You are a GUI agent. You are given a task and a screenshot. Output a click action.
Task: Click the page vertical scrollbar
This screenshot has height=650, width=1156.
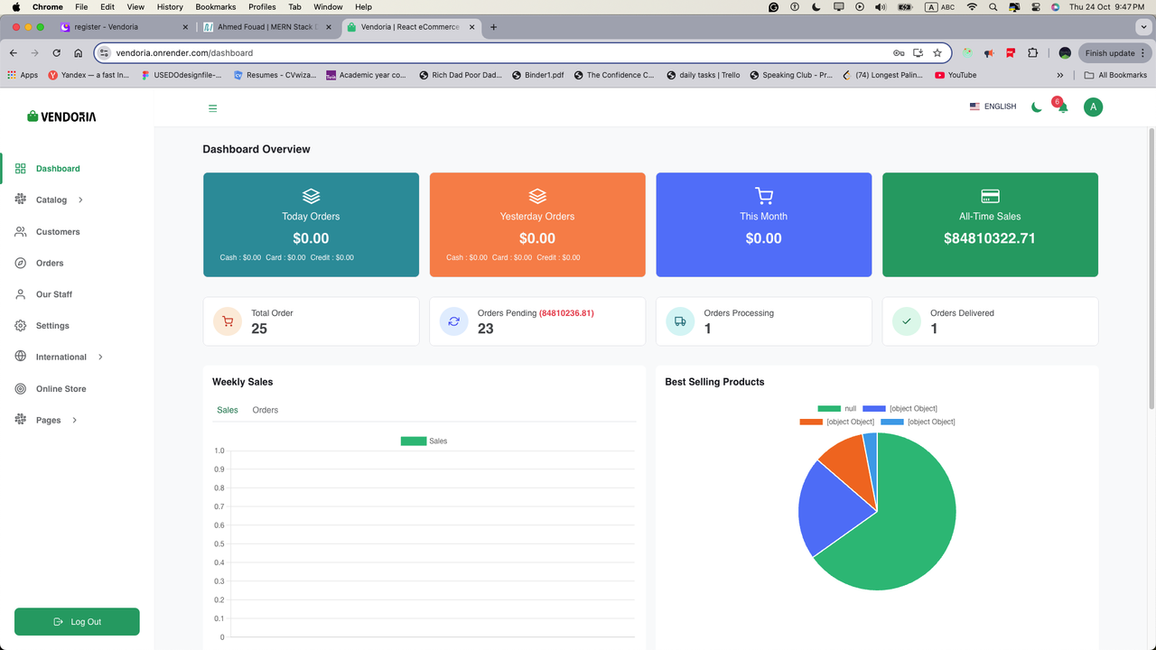point(1151,271)
